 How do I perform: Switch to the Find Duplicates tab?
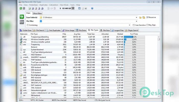(x=53, y=30)
